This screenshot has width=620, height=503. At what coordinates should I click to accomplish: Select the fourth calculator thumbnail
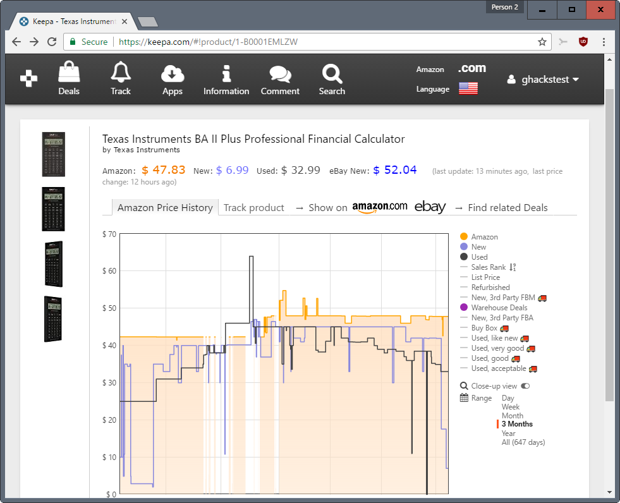[53, 318]
